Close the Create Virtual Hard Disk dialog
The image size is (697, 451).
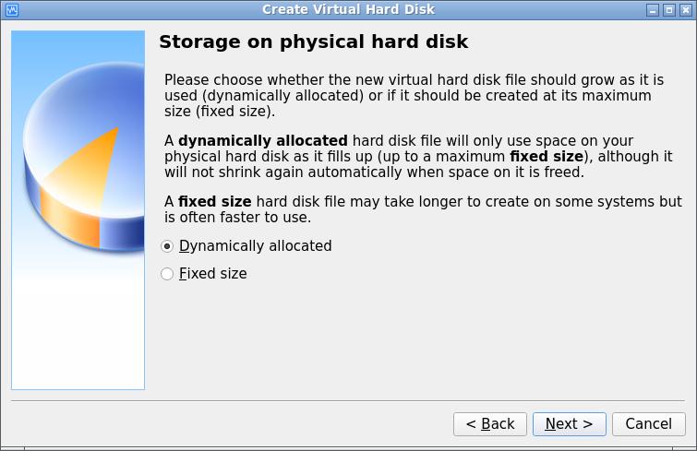pyautogui.click(x=684, y=10)
